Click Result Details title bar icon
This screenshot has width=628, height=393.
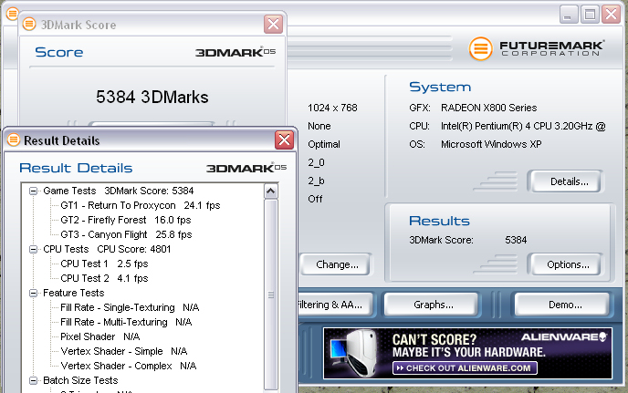coord(14,140)
